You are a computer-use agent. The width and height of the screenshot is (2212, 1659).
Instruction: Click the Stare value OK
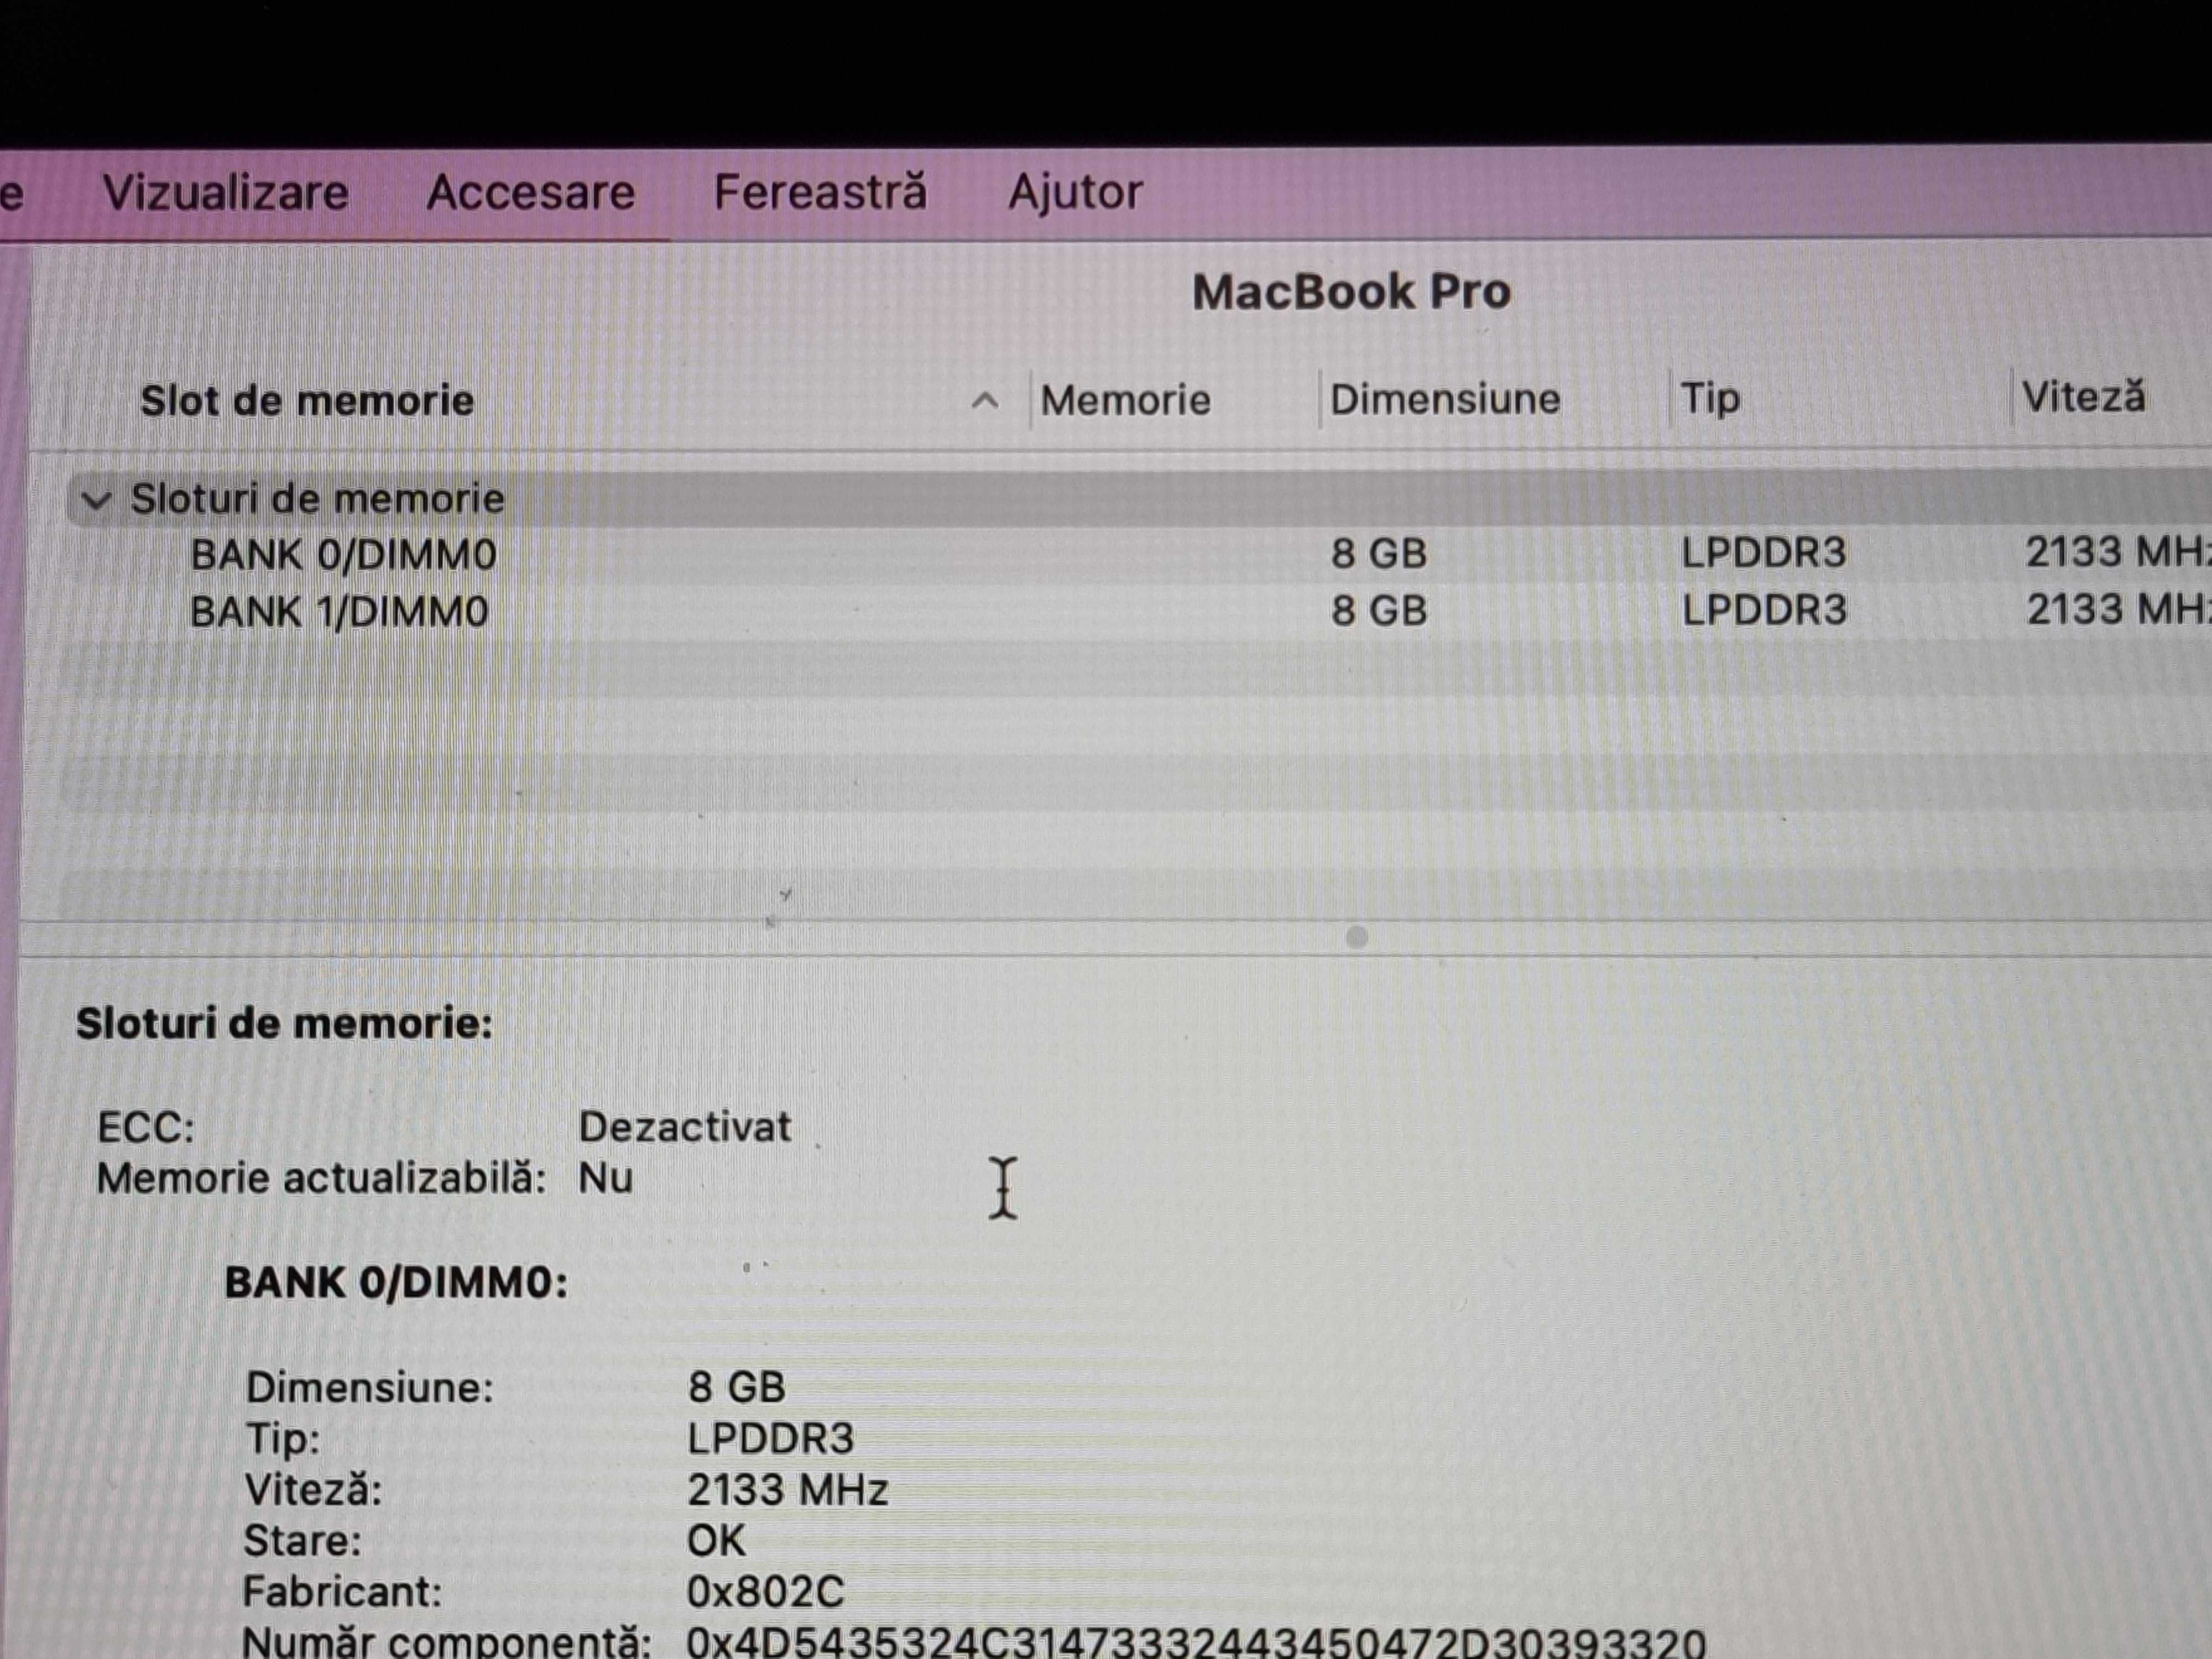point(716,1541)
